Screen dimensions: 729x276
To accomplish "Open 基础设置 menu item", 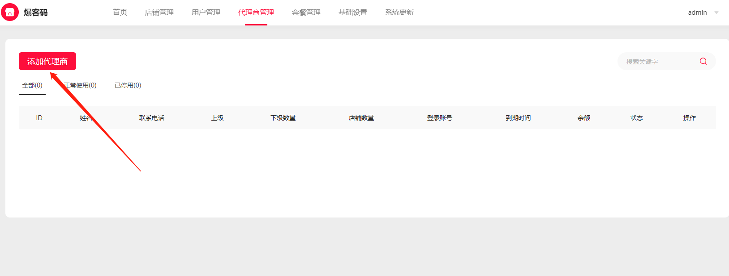I will [x=353, y=13].
